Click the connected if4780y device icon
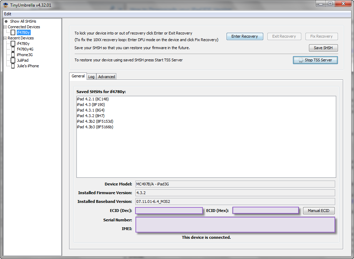Viewport: 354px width, 259px height. point(13,32)
